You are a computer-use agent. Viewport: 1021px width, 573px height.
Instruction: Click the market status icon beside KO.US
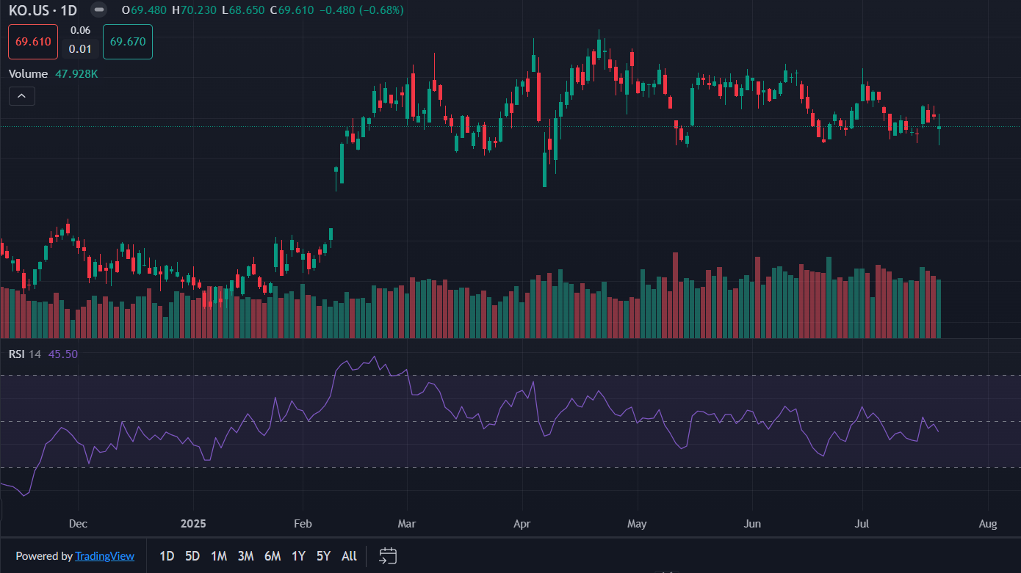click(x=100, y=10)
